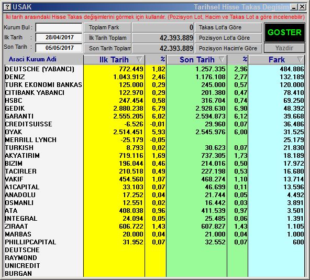The height and width of the screenshot is (280, 310).
Task: Select the MERRILL LYNCH row
Action: coord(154,140)
